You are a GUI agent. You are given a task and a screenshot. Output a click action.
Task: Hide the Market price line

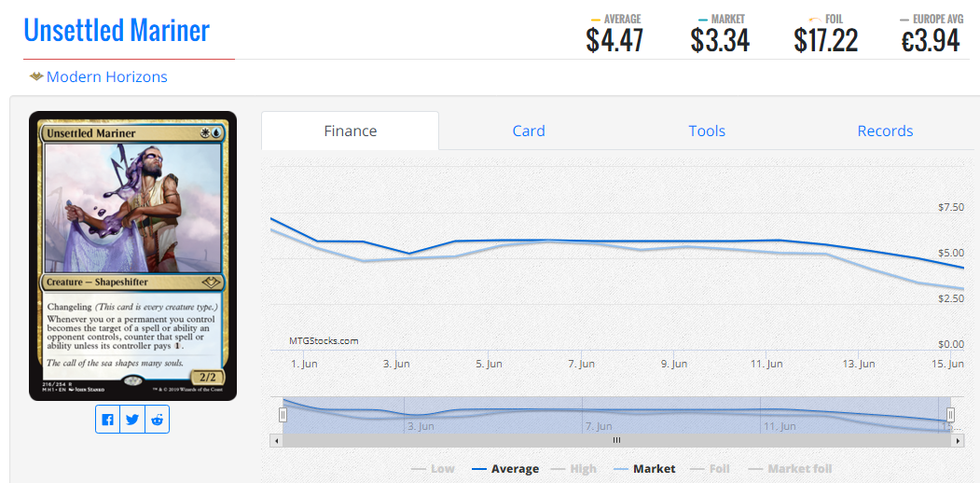644,469
